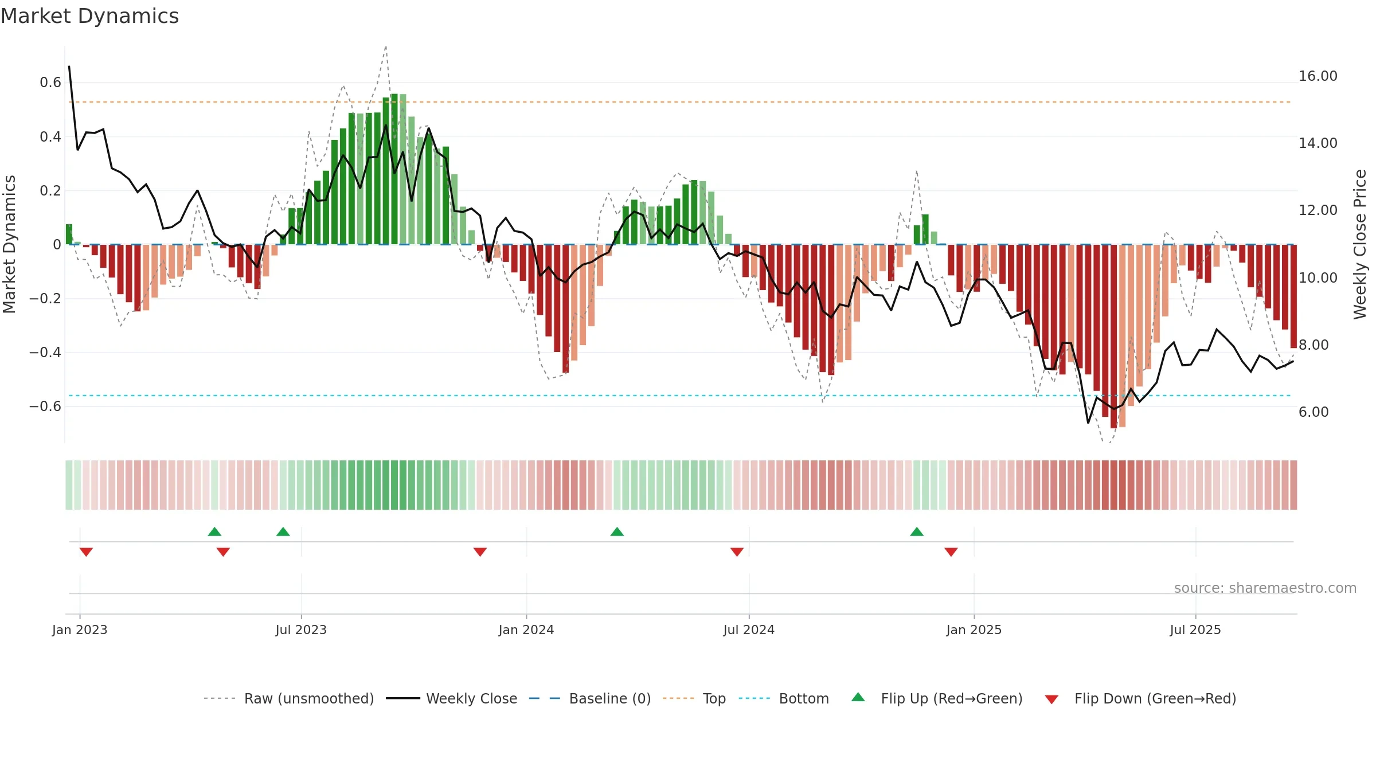Viewport: 1376px width, 774px height.
Task: Click the red flip-down marker at Jan 2023
Action: [x=86, y=552]
